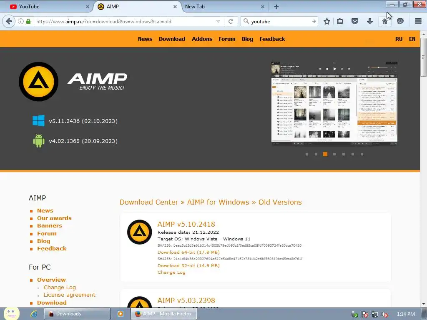Image resolution: width=427 pixels, height=320 pixels.
Task: Reload the page with the refresh icon
Action: [231, 21]
